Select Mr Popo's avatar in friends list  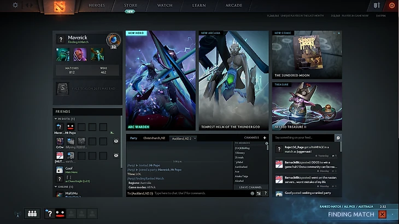[x=71, y=127]
